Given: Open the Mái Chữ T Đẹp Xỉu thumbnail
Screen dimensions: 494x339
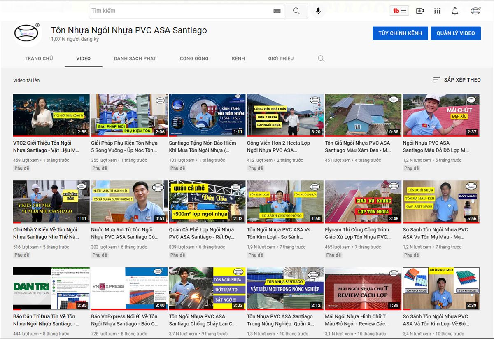Looking at the screenshot, I should pyautogui.click(x=441, y=115).
